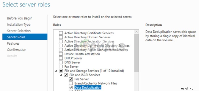Click the roles list scroll-up arrow
Viewport: 199px width, 91px height.
(x=137, y=32)
